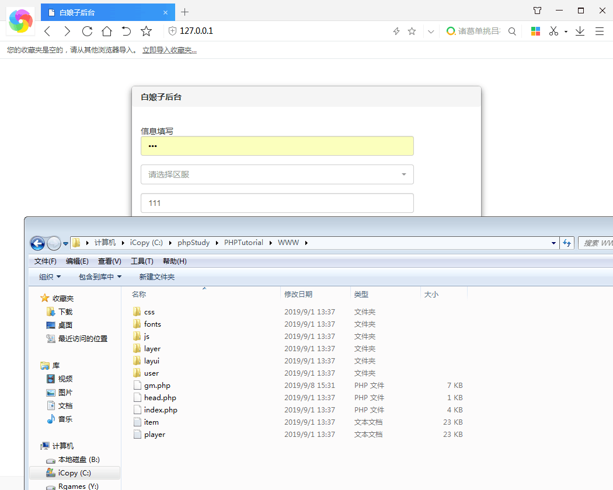
Task: Click the undo close tab arrow icon
Action: coord(126,31)
